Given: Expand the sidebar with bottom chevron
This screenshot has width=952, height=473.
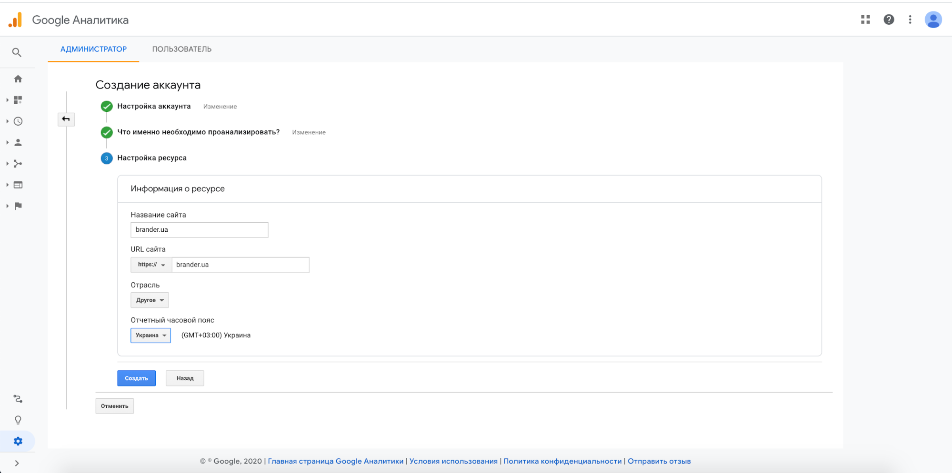Looking at the screenshot, I should pos(17,463).
